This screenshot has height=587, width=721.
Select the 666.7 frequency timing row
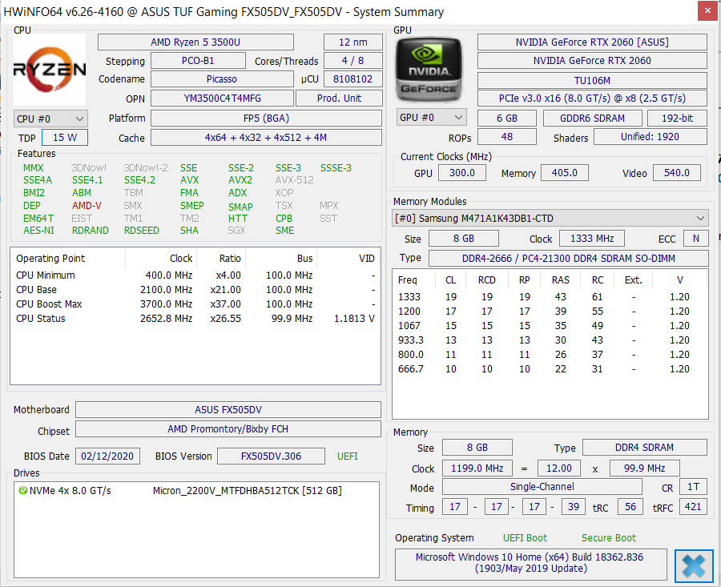coord(550,368)
